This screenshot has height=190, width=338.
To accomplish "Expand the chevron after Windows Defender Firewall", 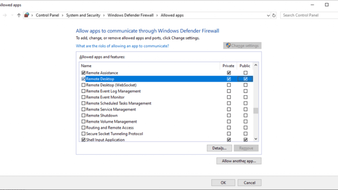I will [x=157, y=15].
